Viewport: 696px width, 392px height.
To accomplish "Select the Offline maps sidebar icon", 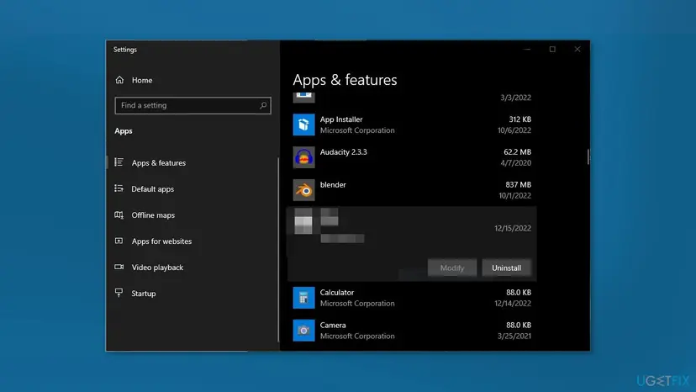I will tap(119, 215).
